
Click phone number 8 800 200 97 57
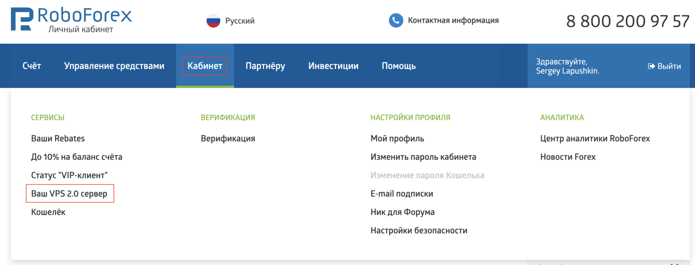(x=628, y=21)
